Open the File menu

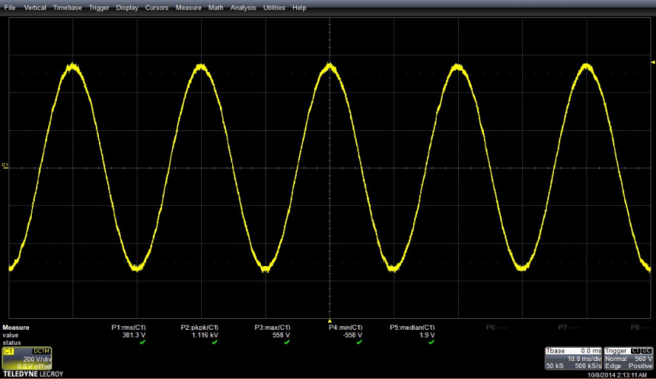click(x=10, y=7)
